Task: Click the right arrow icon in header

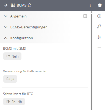Action: 6,5
